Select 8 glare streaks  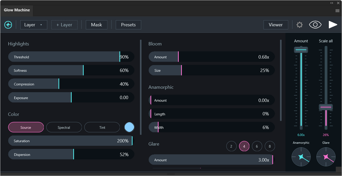pyautogui.click(x=270, y=146)
